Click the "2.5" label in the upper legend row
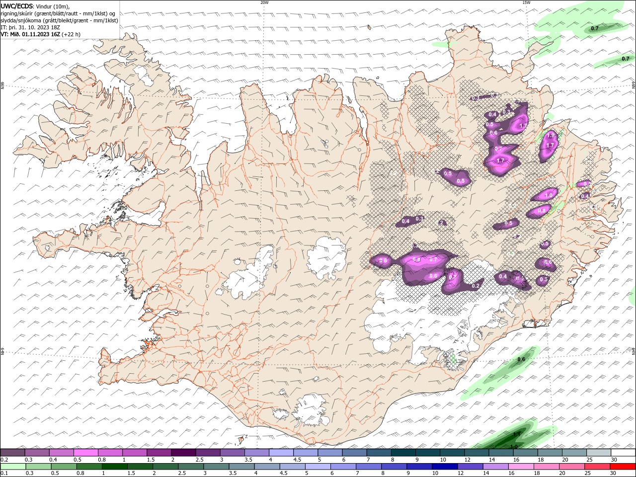Viewport: 636px width, 477px height. [x=199, y=460]
